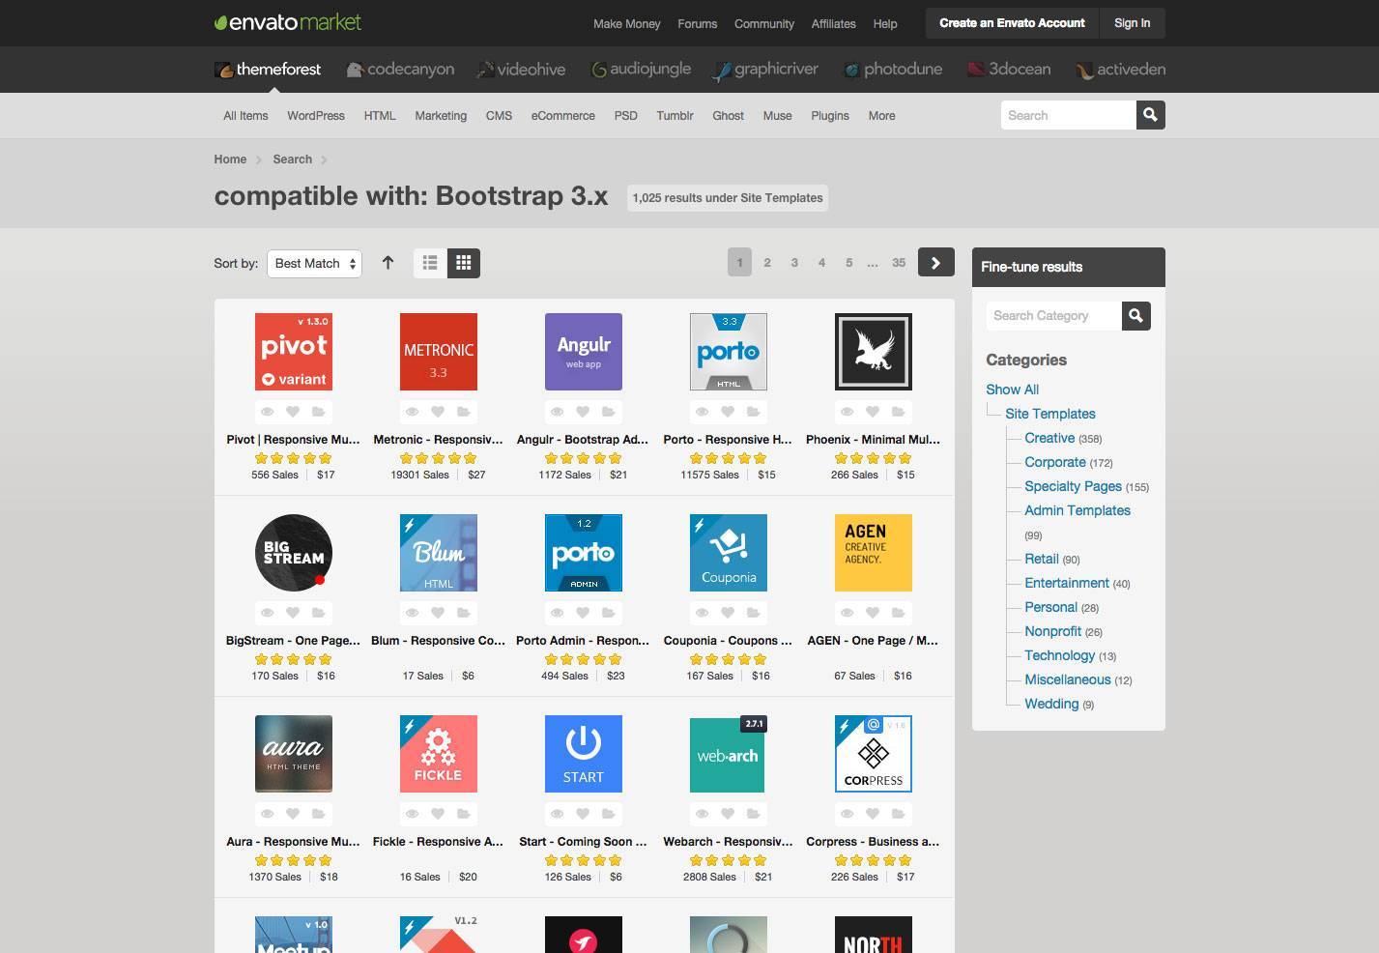Open the Forums link
This screenshot has width=1379, height=953.
pyautogui.click(x=698, y=24)
